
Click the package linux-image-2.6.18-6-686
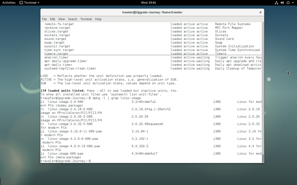pos(70,109)
